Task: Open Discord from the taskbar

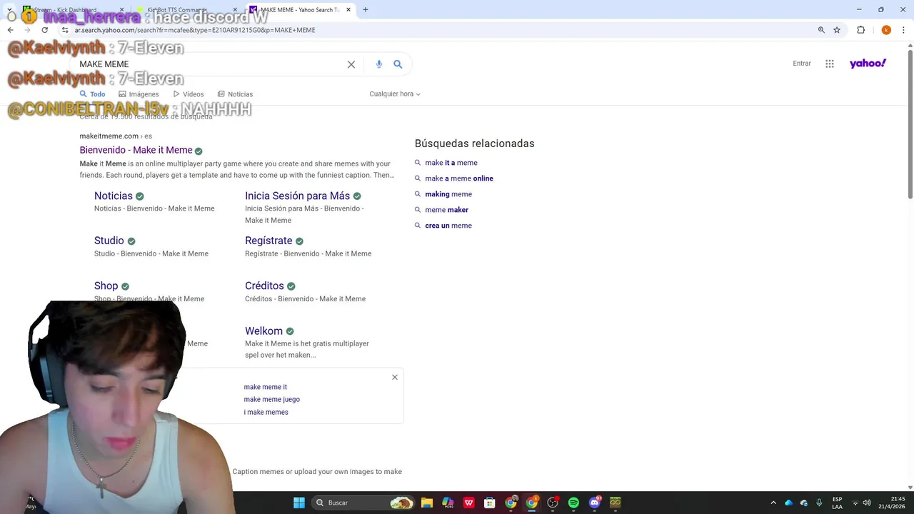Action: (x=594, y=503)
